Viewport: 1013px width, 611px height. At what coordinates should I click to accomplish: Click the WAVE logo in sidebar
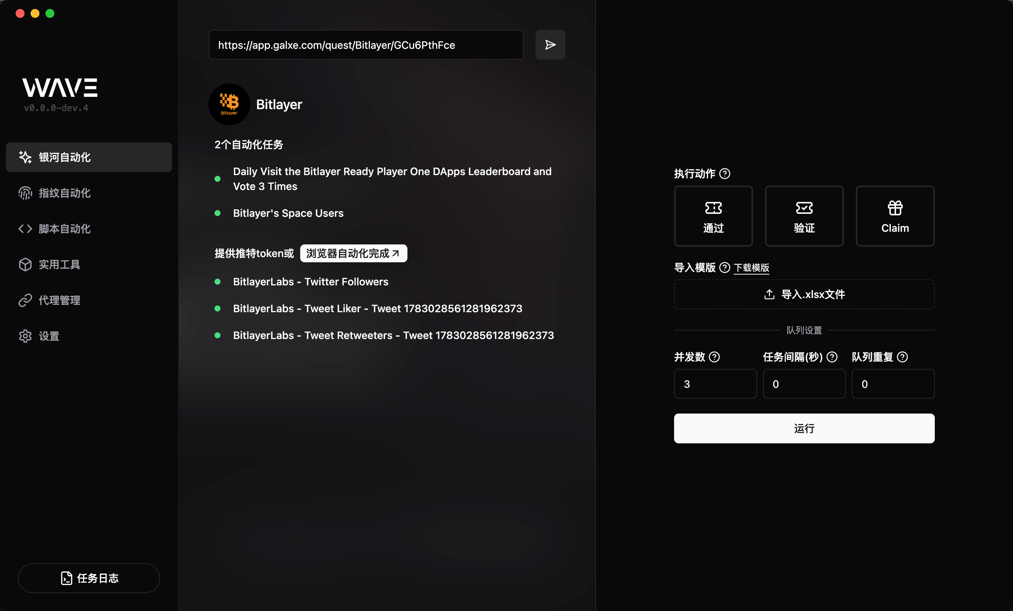click(60, 88)
